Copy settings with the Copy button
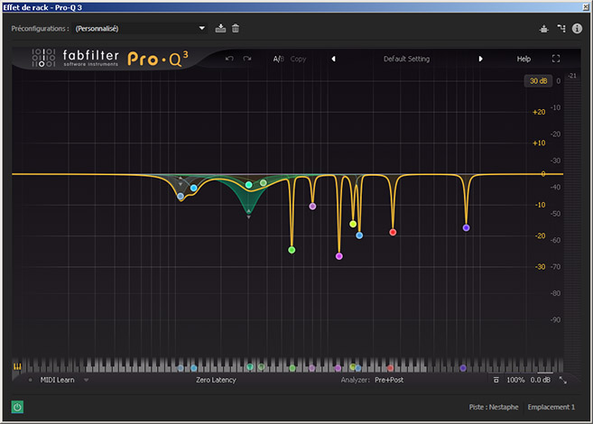The image size is (593, 424). tap(298, 59)
